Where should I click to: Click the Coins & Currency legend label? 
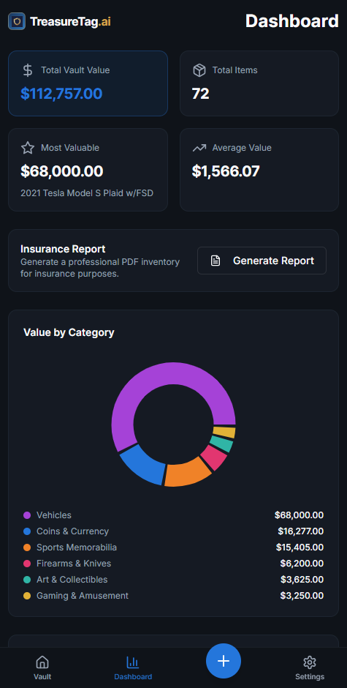[x=73, y=531]
